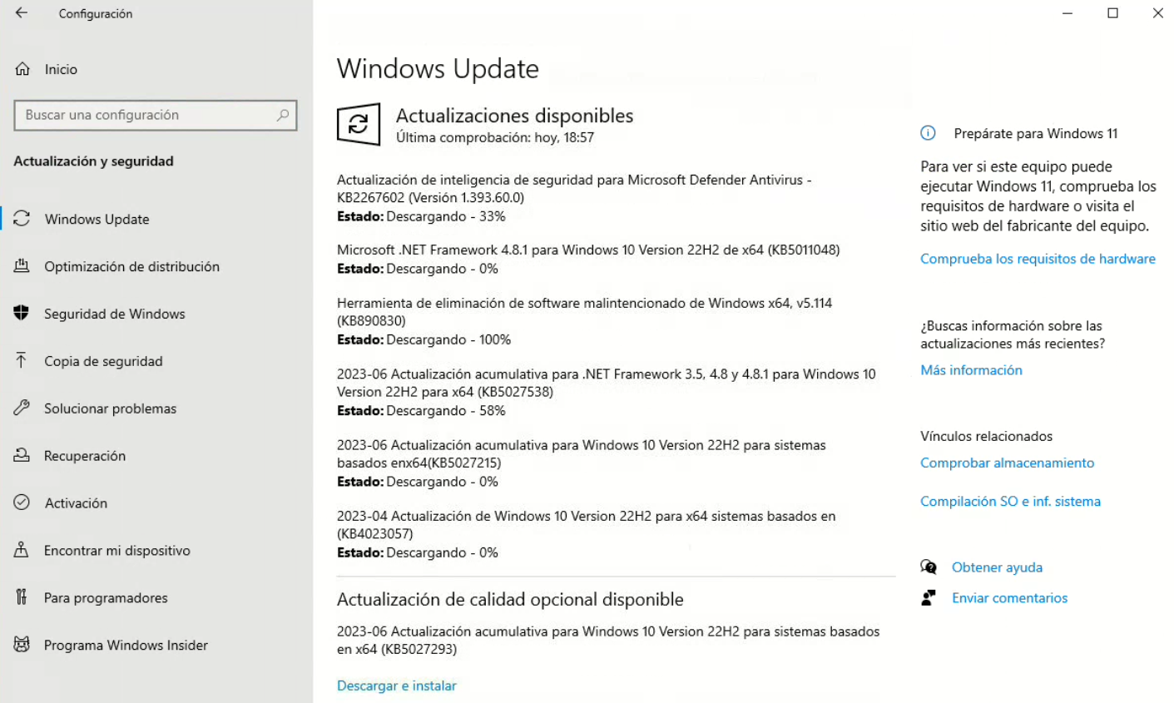Screen dimensions: 1174x703
Task: Follow the Más información link
Action: (x=971, y=370)
